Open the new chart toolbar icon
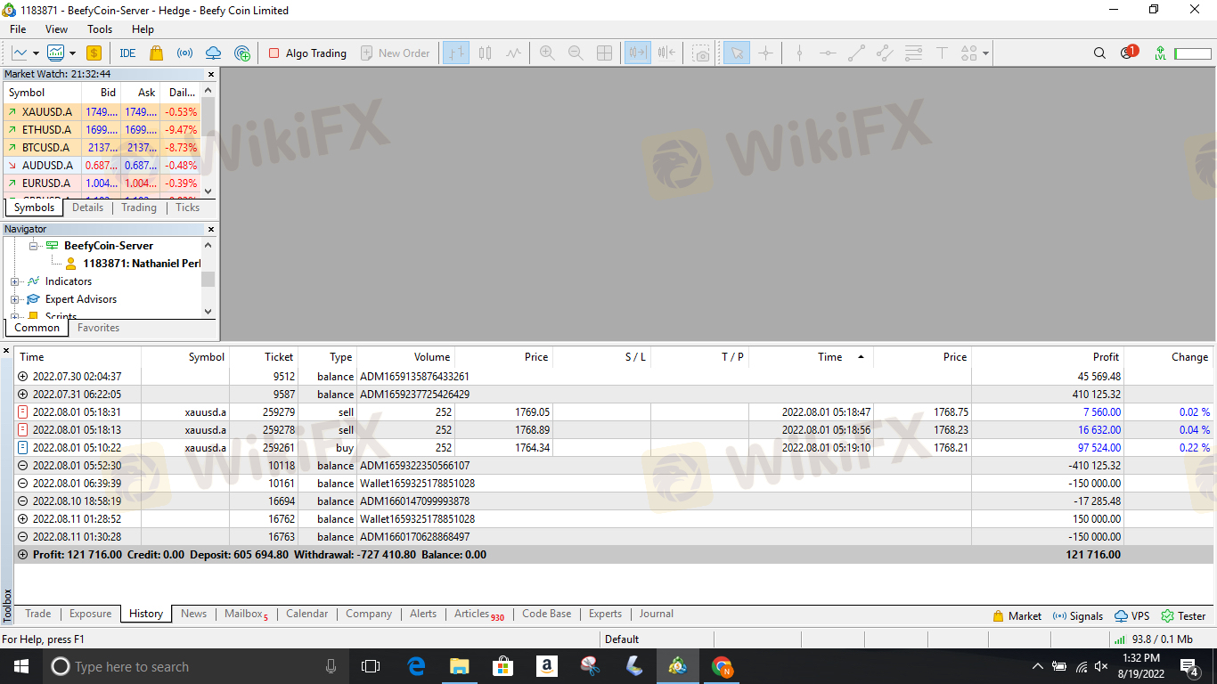Screen dimensions: 1217x684 pos(20,53)
